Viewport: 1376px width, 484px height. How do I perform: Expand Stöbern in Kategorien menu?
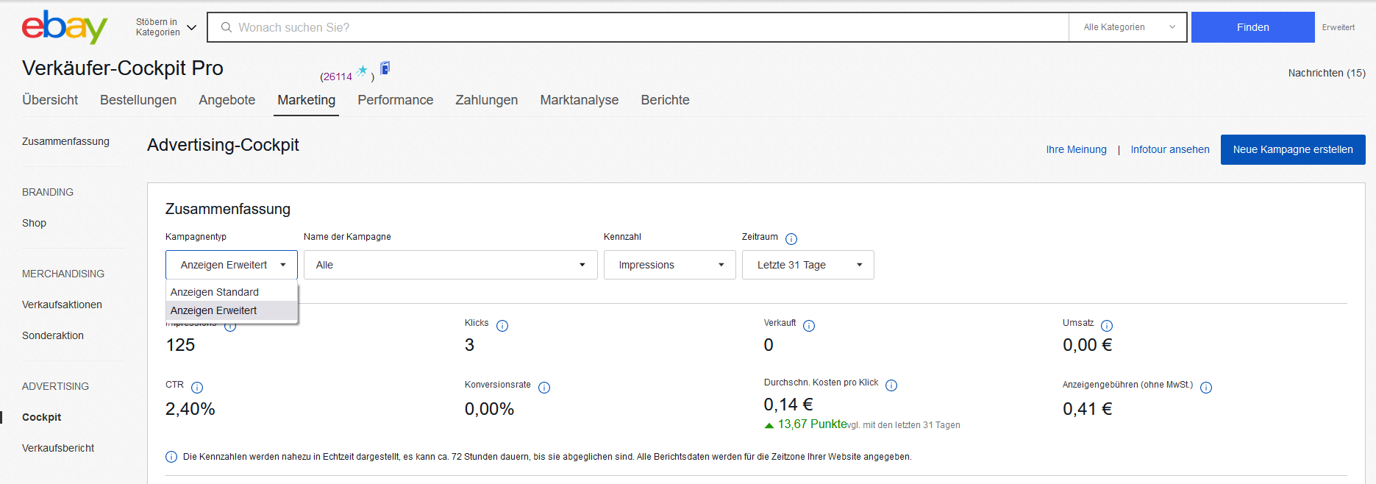pos(166,27)
